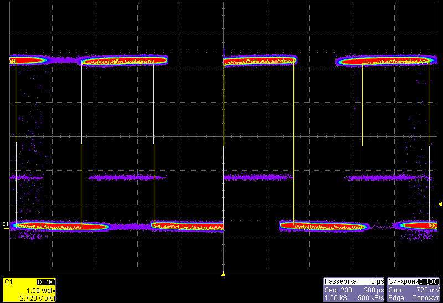Click the 1.00 kS sample count
The height and width of the screenshot is (303, 443).
tap(336, 298)
